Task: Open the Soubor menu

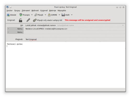Action: tap(9, 10)
